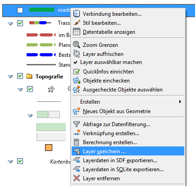Image resolution: width=196 pixels, height=187 pixels.
Task: Click the database icon beside Verbindung bearbeiten
Action: coord(77,14)
